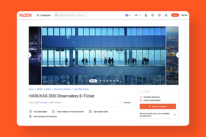The height and width of the screenshot is (137, 206).
Task: Click the Show Mobile or Printed Voucher icon
Action: pyautogui.click(x=54, y=112)
